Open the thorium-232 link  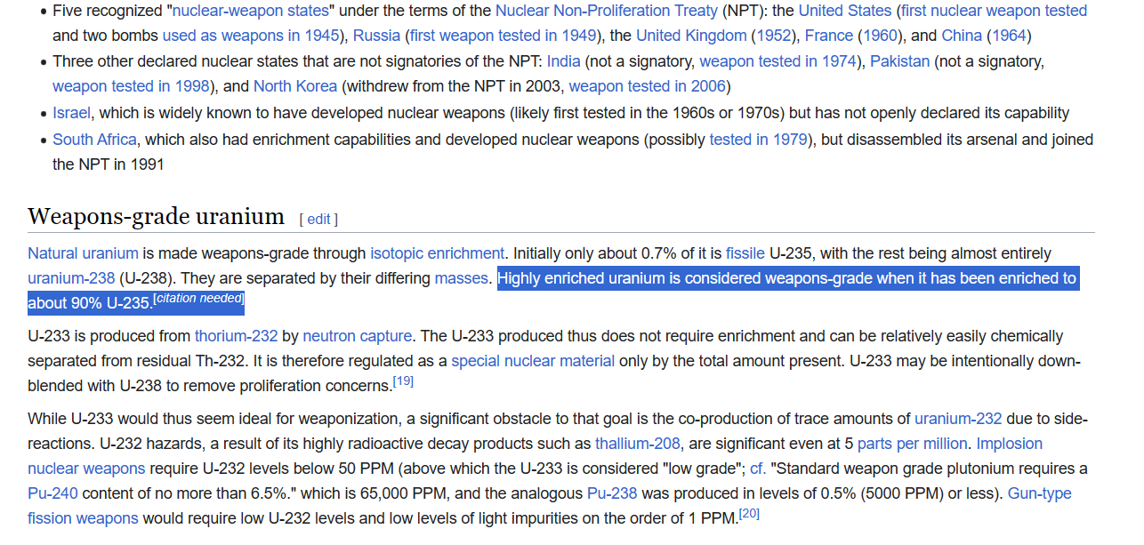(237, 336)
